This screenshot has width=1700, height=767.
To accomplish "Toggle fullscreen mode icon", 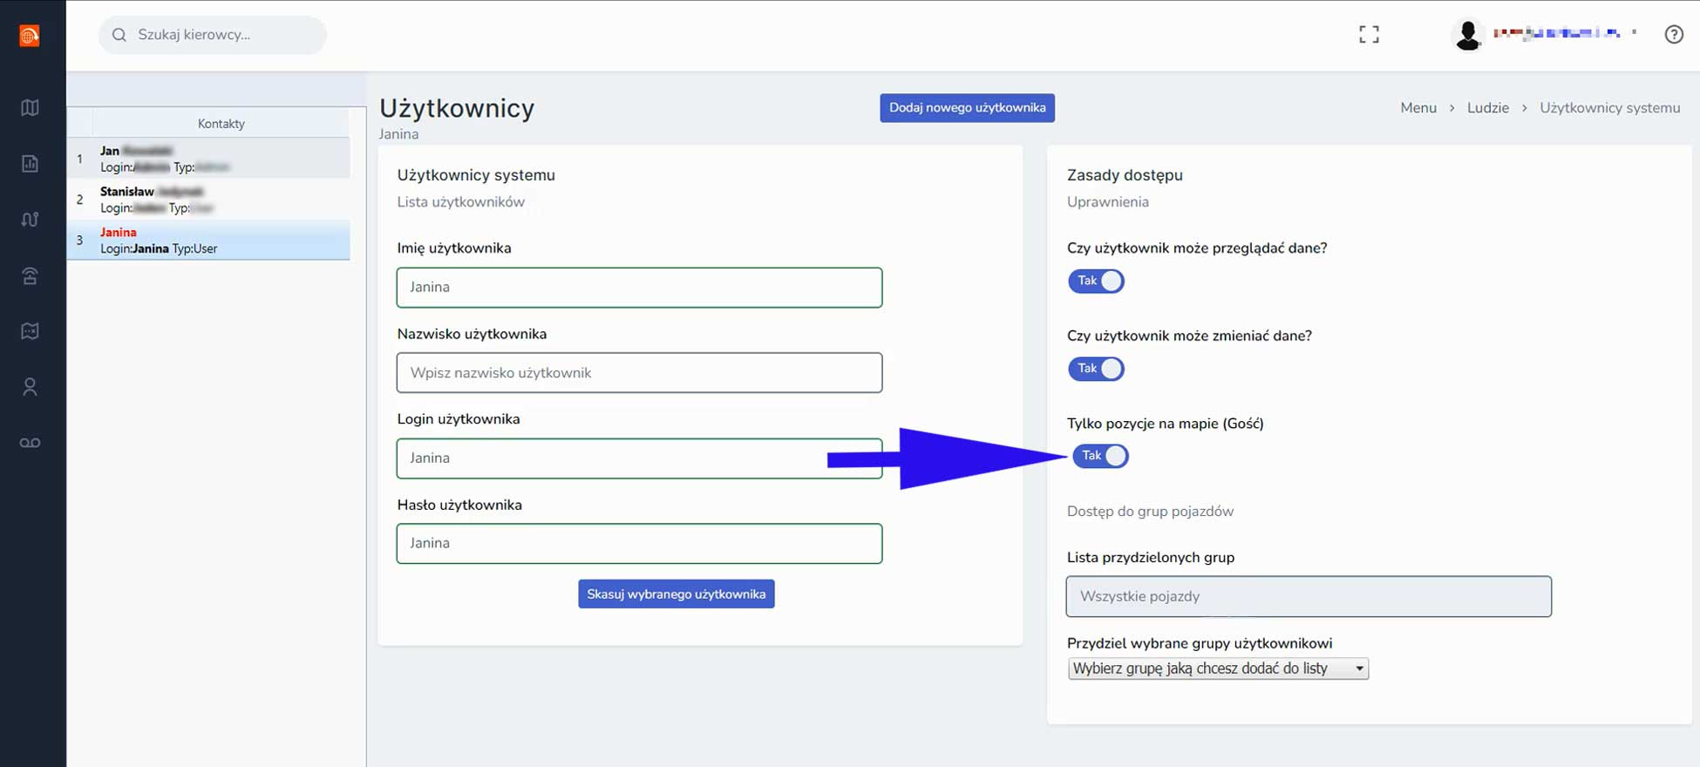I will click(x=1369, y=35).
